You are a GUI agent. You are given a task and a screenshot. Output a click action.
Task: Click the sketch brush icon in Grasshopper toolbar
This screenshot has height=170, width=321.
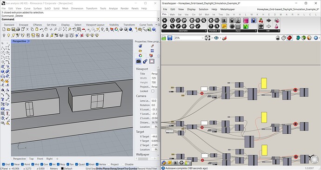[x=225, y=38]
